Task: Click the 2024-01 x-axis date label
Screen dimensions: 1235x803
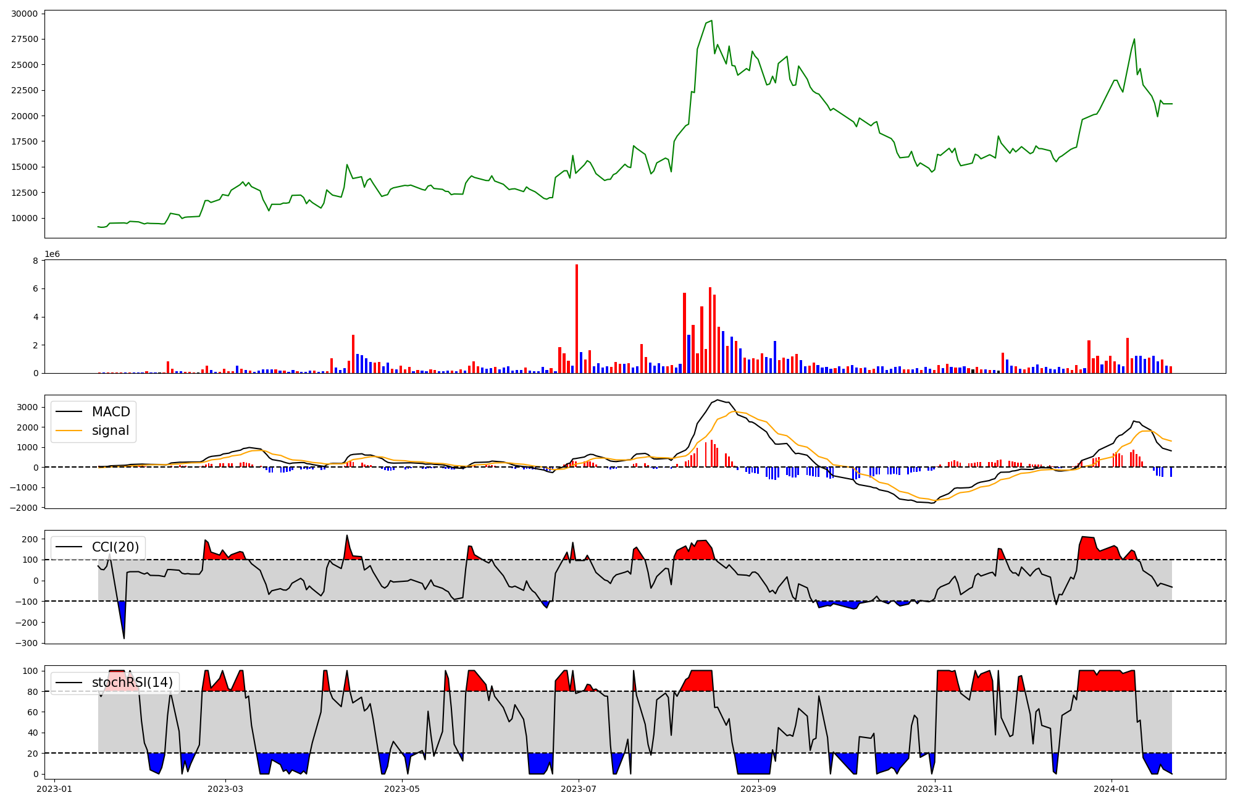Action: pos(1111,789)
